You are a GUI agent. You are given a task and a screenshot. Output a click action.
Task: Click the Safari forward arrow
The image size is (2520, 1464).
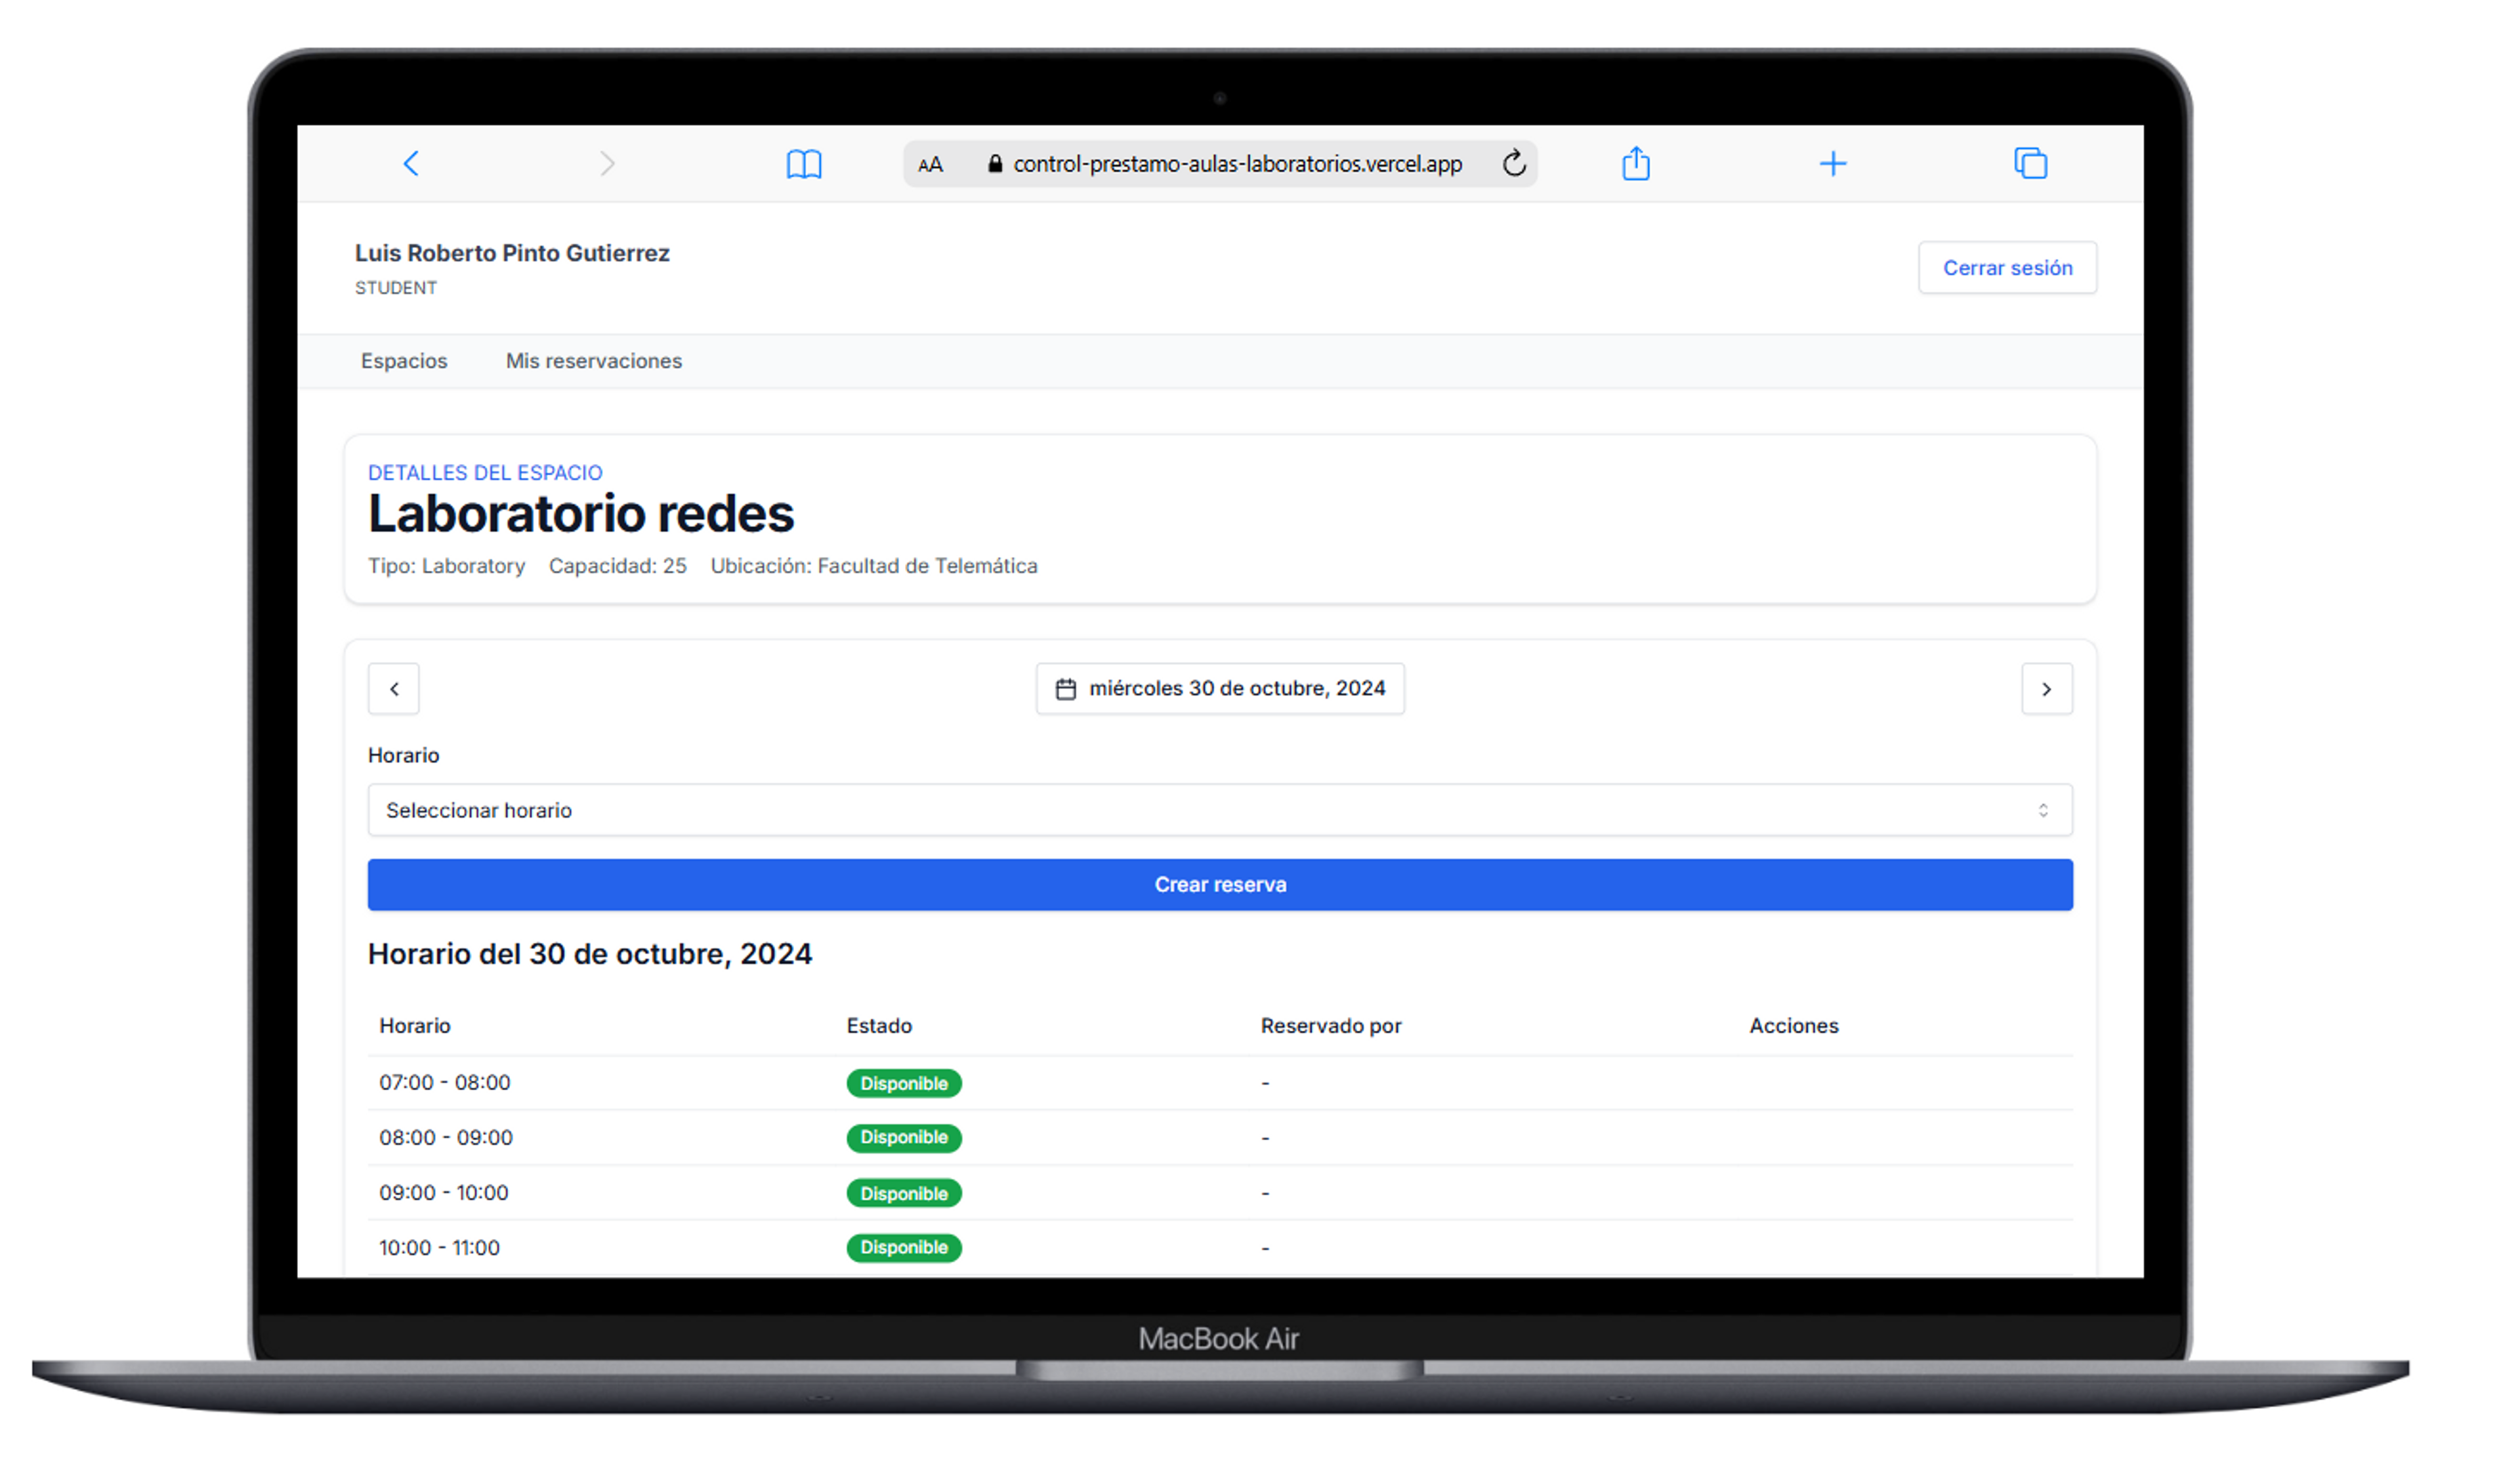(607, 163)
